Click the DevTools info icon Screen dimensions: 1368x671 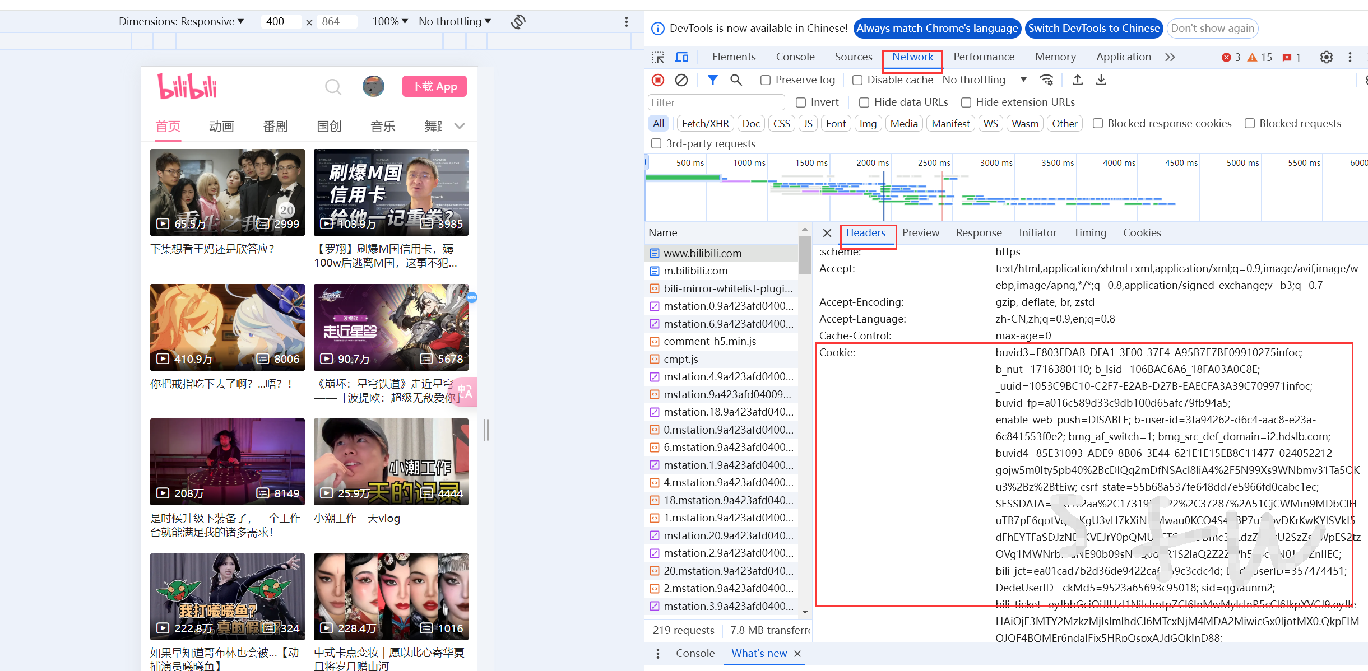(x=658, y=29)
